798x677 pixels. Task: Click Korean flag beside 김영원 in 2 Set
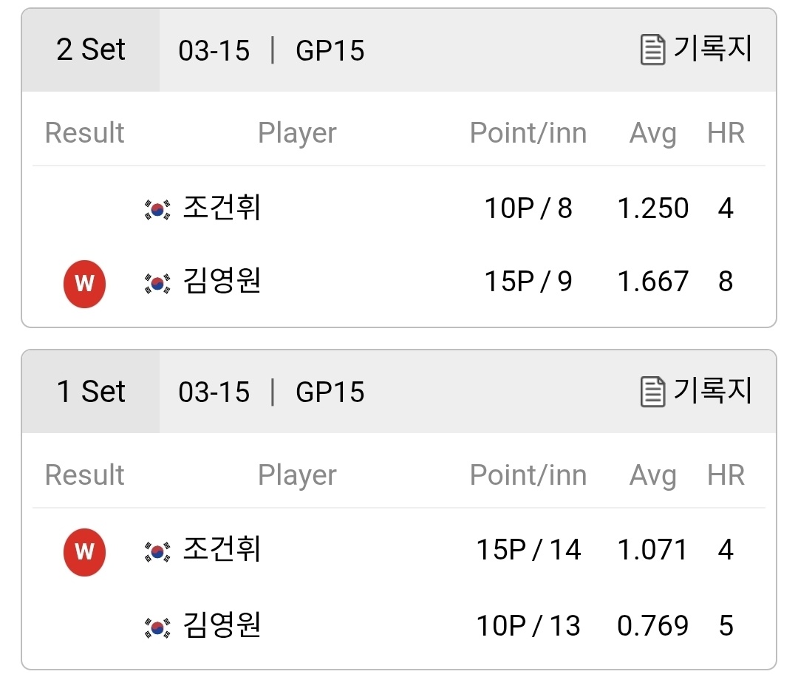tap(157, 284)
